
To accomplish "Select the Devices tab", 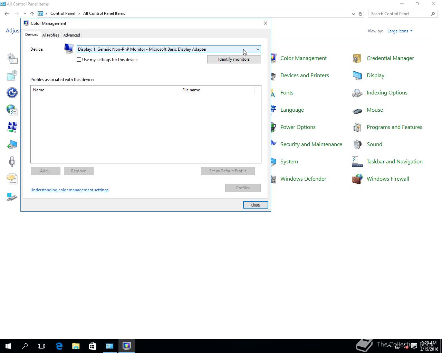I will [x=31, y=34].
